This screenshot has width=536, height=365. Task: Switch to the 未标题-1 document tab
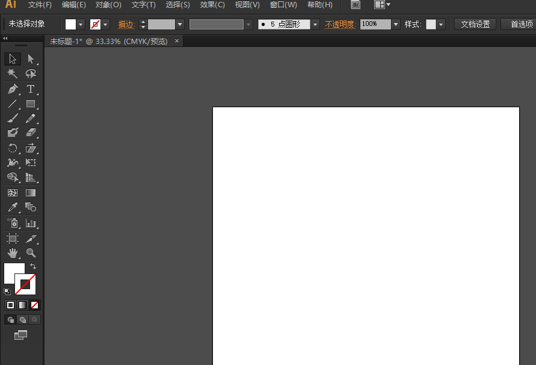(109, 42)
